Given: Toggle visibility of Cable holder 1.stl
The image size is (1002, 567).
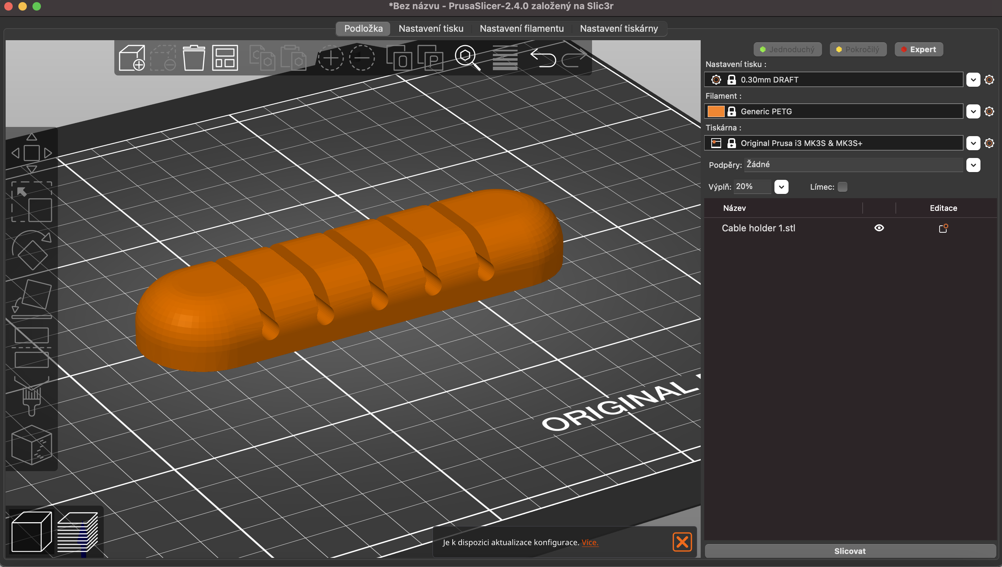Looking at the screenshot, I should (x=879, y=228).
